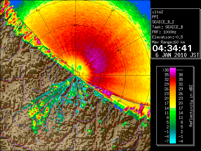The width and height of the screenshot is (201, 151).
Task: Click the "60" range label on the northwest spoke
Action: coord(38,10)
